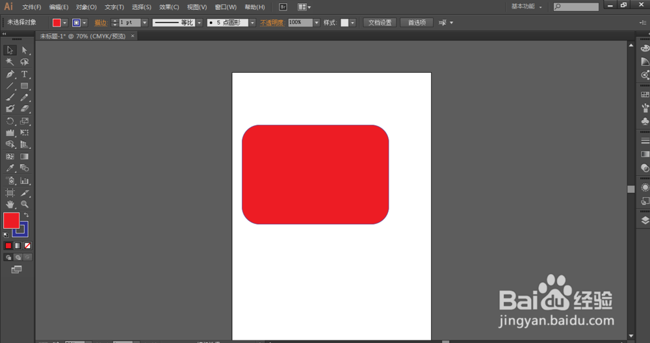The width and height of the screenshot is (650, 343).
Task: Select the Scale tool
Action: (x=25, y=121)
